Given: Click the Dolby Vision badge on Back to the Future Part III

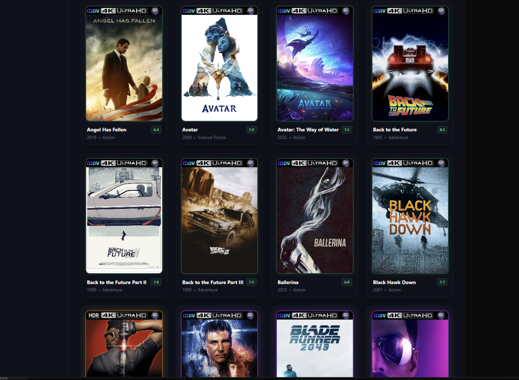Looking at the screenshot, I should 189,163.
